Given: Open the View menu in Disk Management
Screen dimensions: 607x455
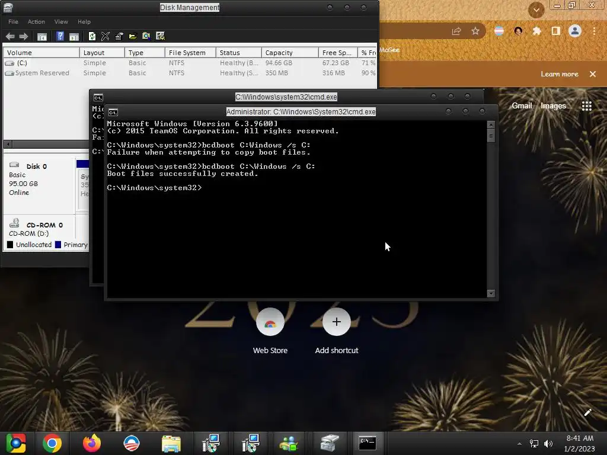Looking at the screenshot, I should [61, 22].
